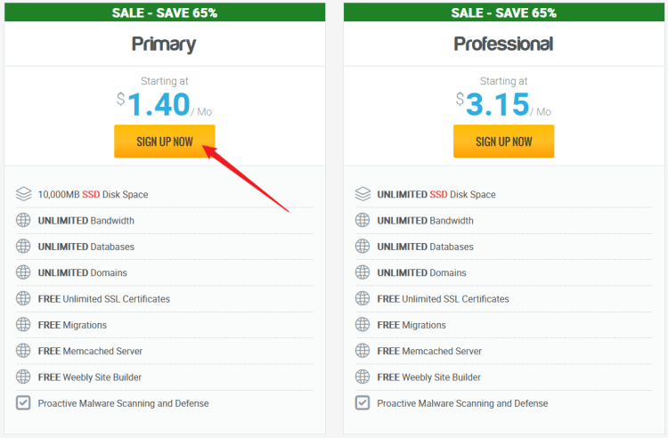Click the $3.15 per month price
The height and width of the screenshot is (438, 668).
click(x=503, y=105)
